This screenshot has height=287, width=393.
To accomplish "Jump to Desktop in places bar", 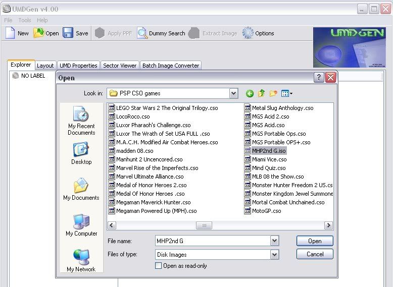I will coord(81,153).
